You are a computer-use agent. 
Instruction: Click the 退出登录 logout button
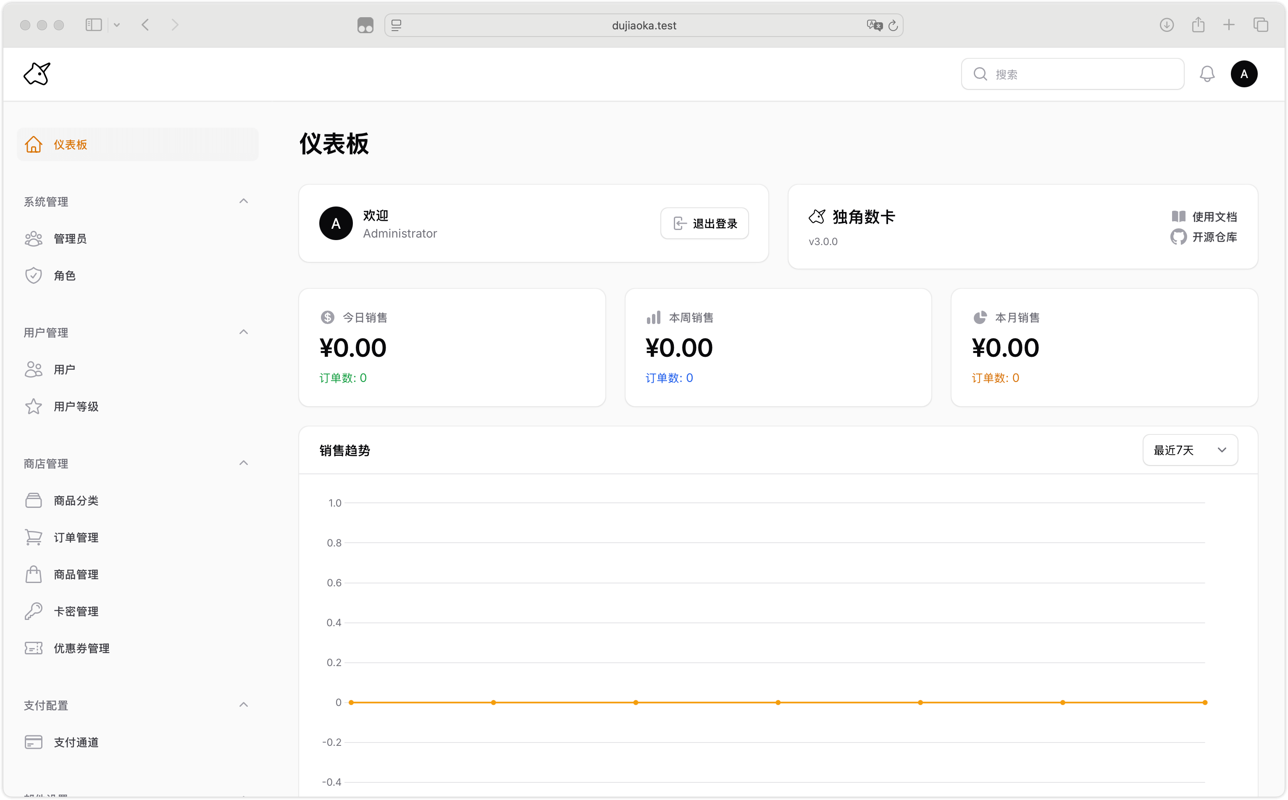(x=704, y=223)
